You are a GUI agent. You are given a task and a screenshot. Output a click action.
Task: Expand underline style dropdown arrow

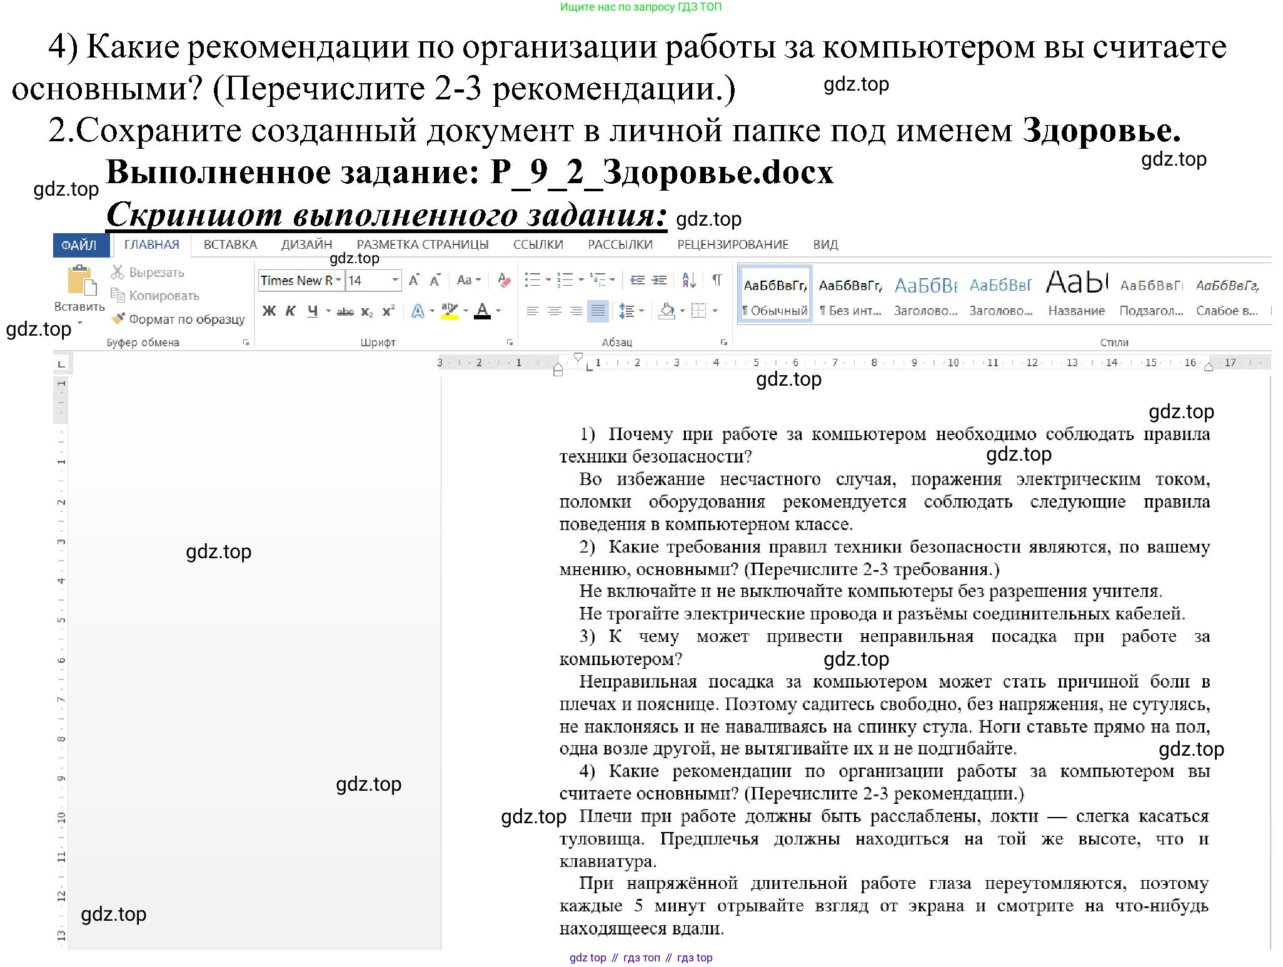pos(328,311)
